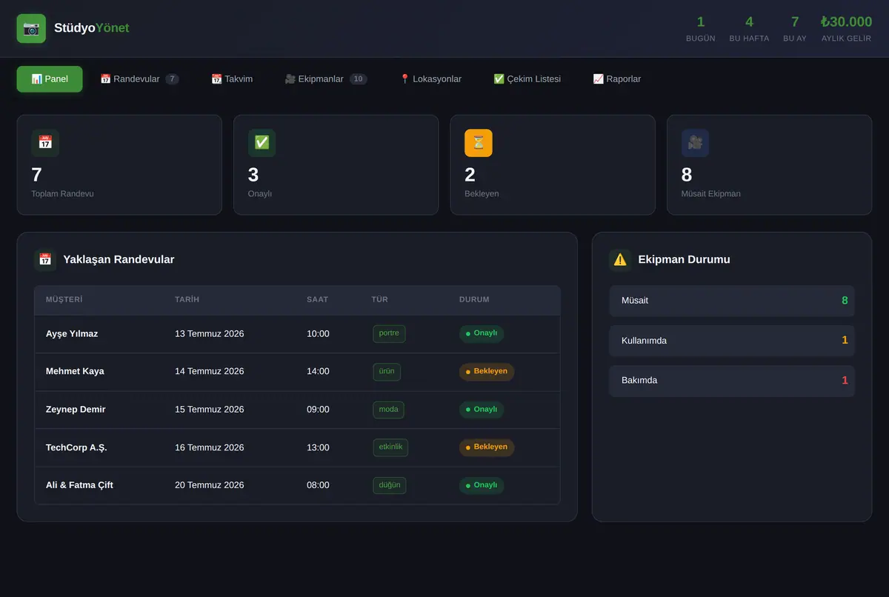Click the StüdyoYönet brand name
Image resolution: width=889 pixels, height=597 pixels.
click(92, 28)
